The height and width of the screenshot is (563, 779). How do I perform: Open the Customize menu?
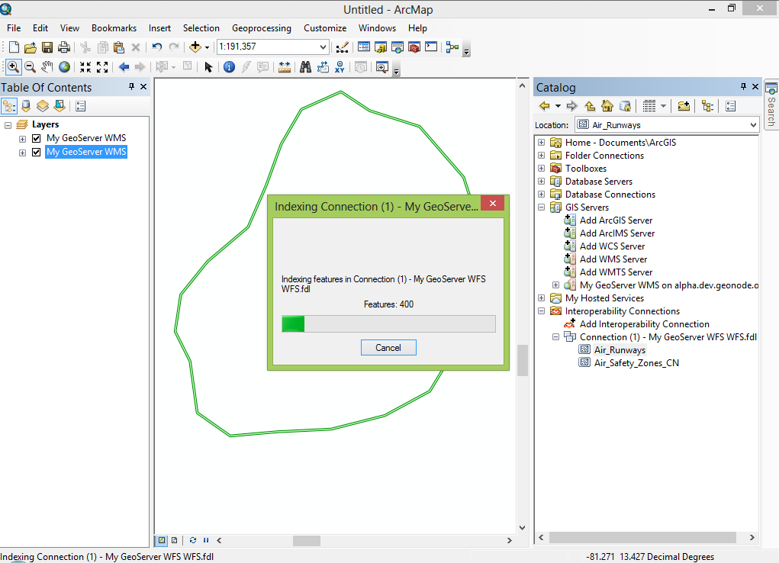click(x=325, y=28)
